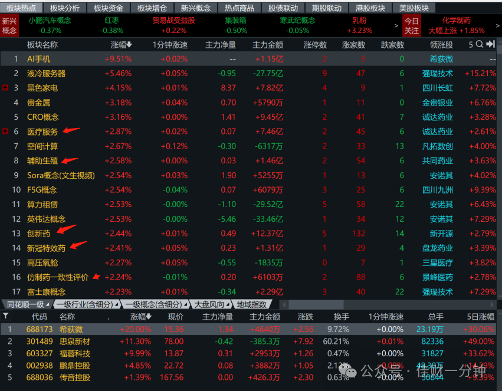Open the funnel filter icon beside 代码
This screenshot has width=502, height=391.
point(6,316)
